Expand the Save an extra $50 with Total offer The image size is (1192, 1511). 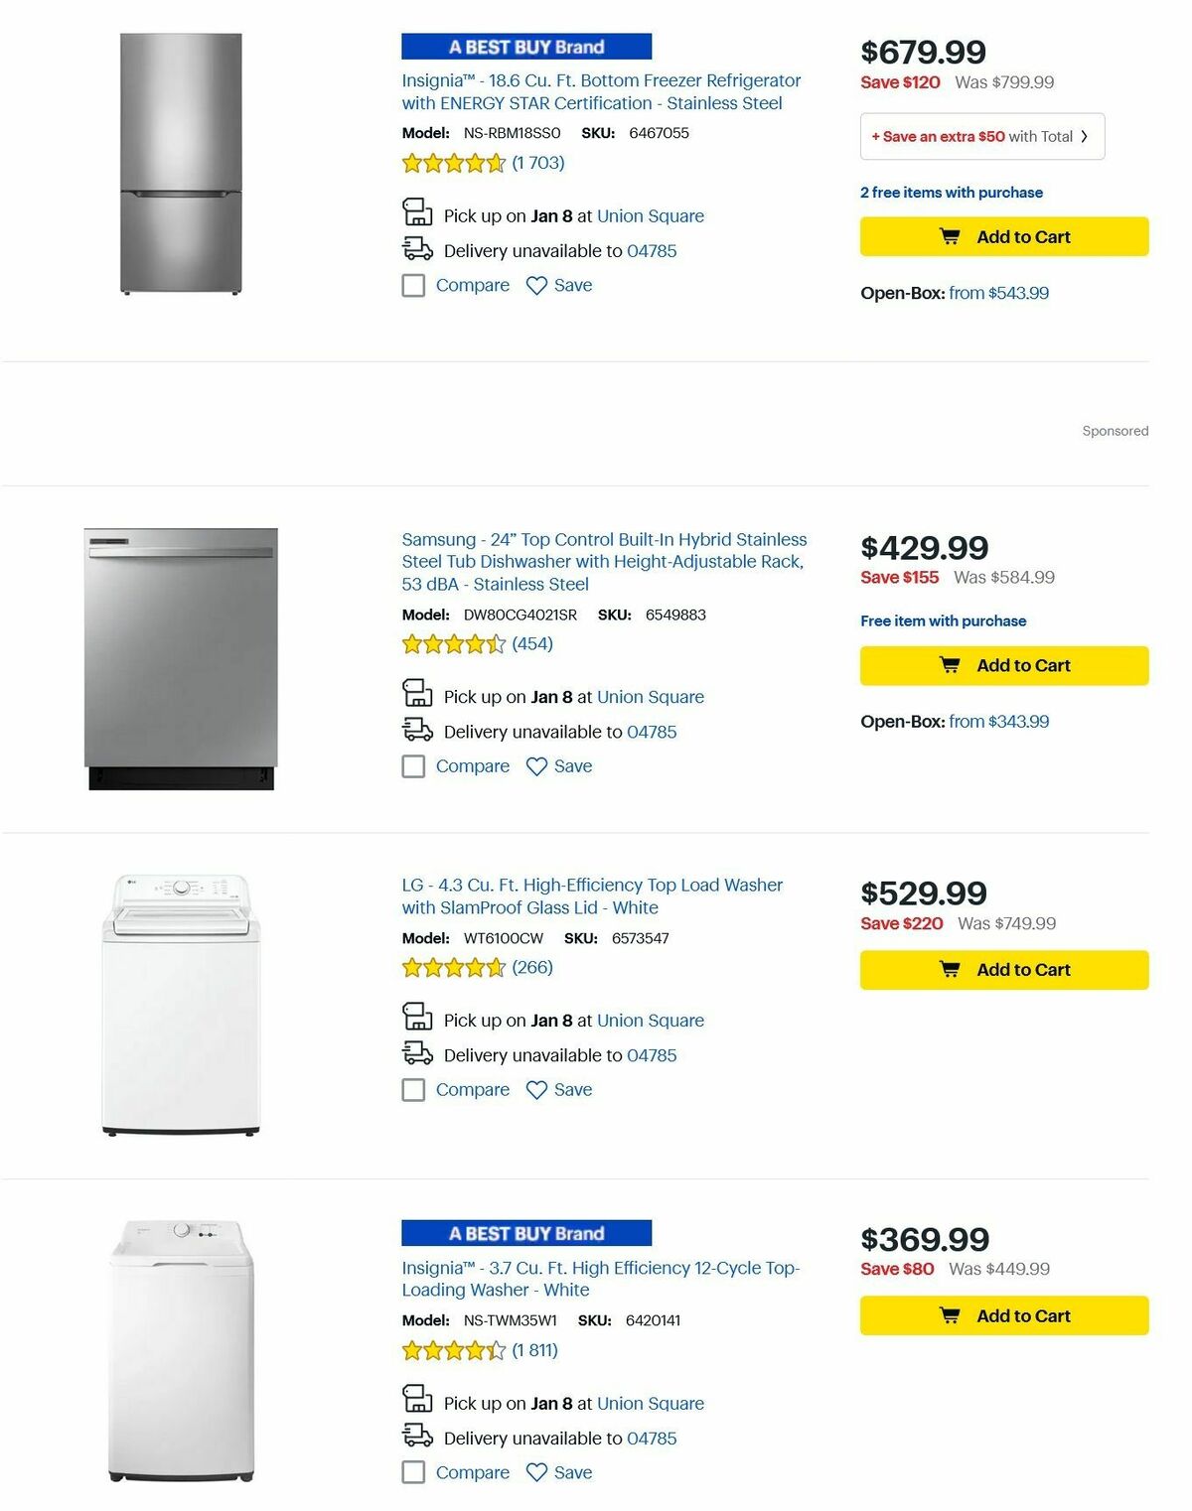pyautogui.click(x=979, y=136)
